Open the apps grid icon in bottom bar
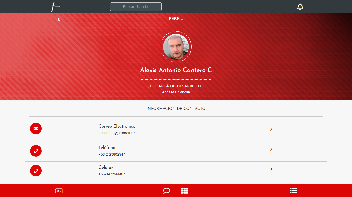The image size is (352, 197). coord(185,191)
